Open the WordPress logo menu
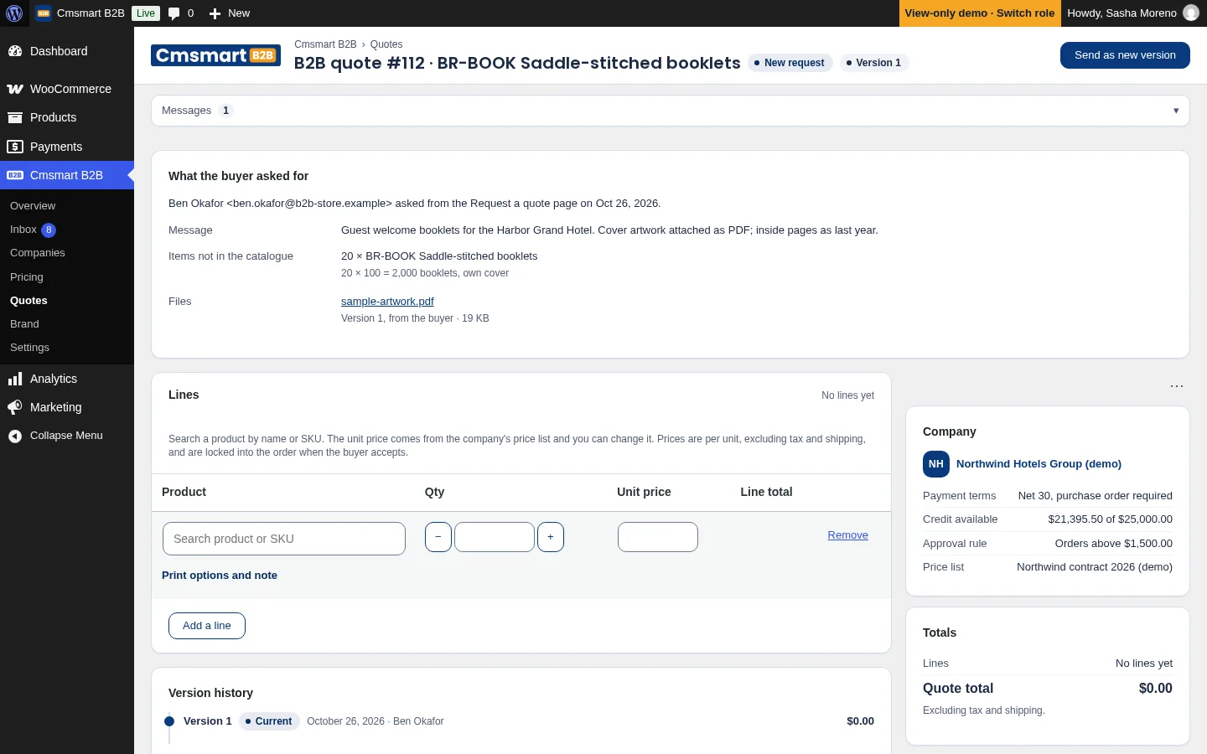 click(14, 13)
